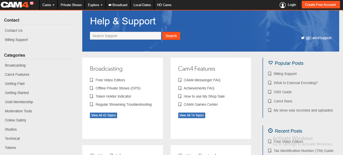This screenshot has width=343, height=155.
Task: Select Cam4 Features category in the sidebar
Action: tap(17, 74)
